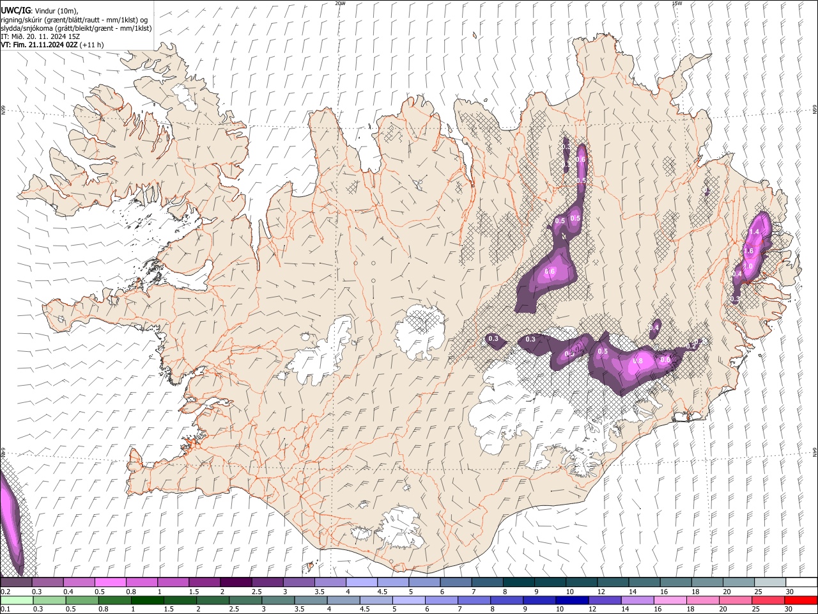Click the '1.6' value in the eastern snow band

749,251
